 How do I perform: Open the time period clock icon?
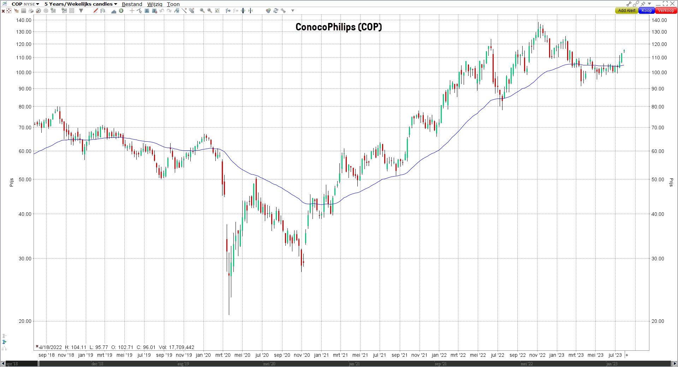(38, 11)
